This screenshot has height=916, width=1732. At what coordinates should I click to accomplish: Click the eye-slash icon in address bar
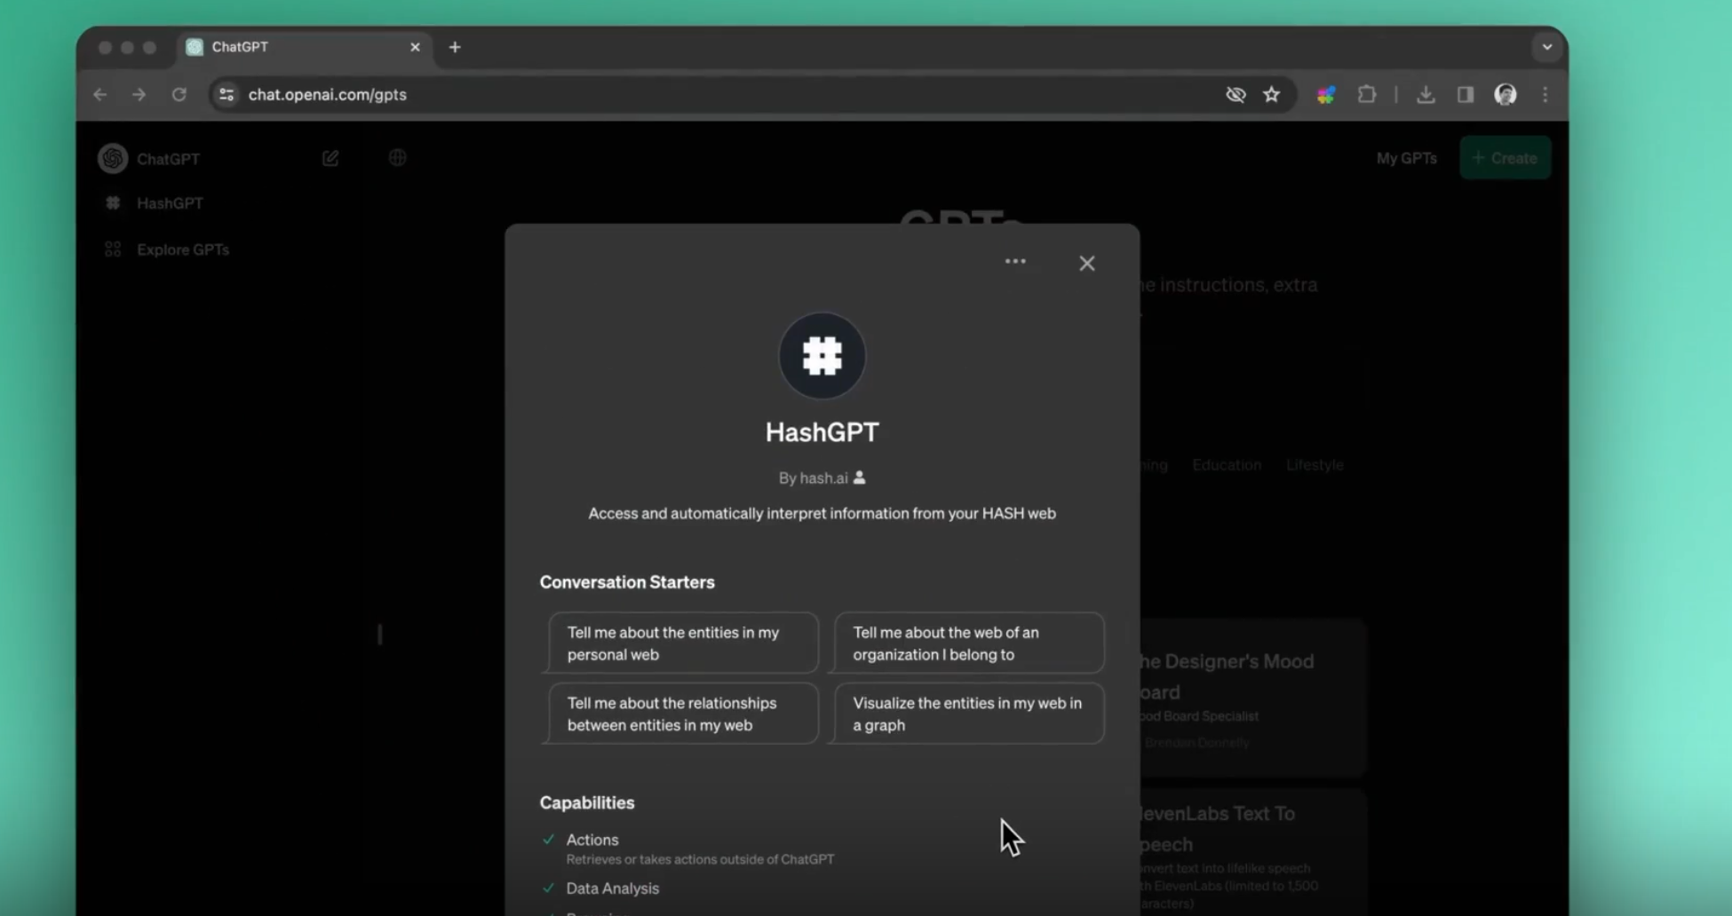click(x=1235, y=94)
